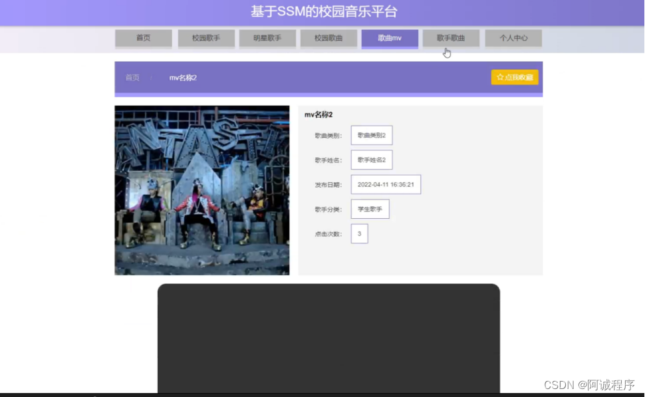Click the 学生歌手 singer type field
Viewport: 645px width, 397px height.
[x=369, y=209]
